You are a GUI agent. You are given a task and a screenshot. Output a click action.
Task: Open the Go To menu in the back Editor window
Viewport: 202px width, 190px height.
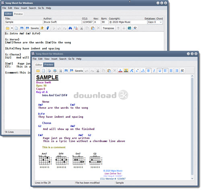[41, 8]
